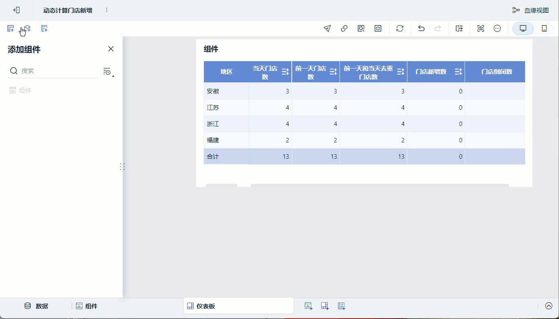The image size is (559, 319).
Task: Close the 添加组件 panel
Action: [x=111, y=49]
